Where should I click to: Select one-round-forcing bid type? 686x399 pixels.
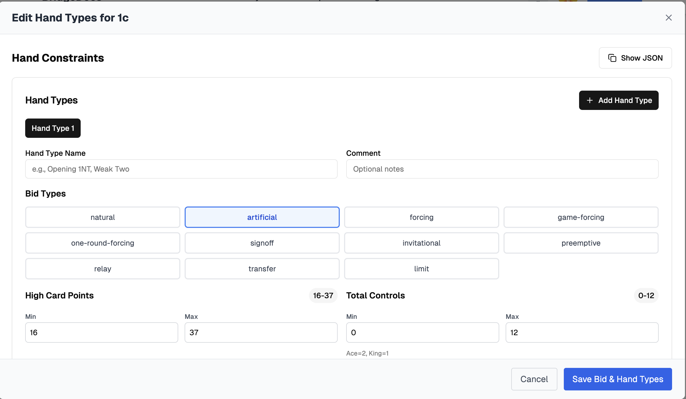[x=103, y=243]
